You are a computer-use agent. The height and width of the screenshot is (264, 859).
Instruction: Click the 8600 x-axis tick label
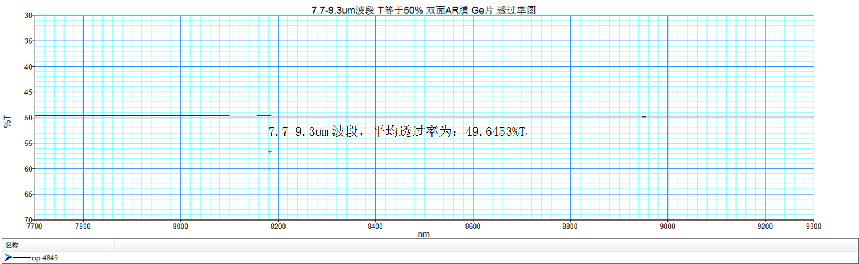click(x=473, y=226)
